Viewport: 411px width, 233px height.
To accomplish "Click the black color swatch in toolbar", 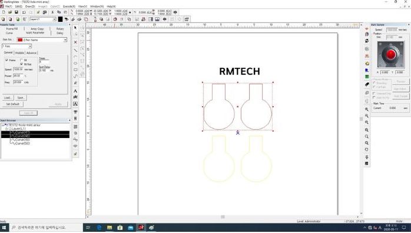I will (60, 19).
